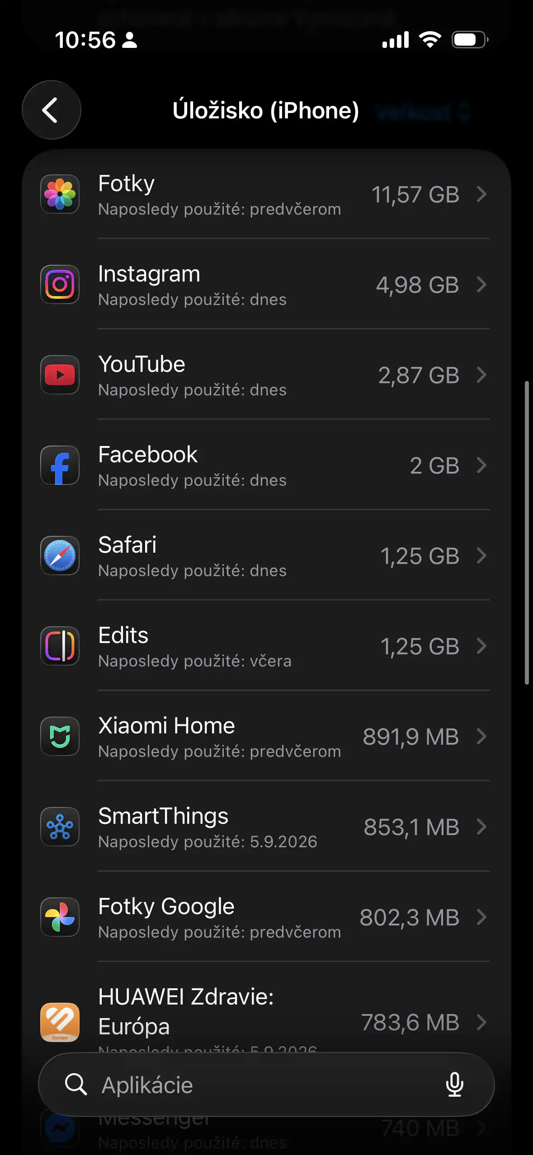The height and width of the screenshot is (1155, 533).
Task: Tap the Instagram app icon
Action: pyautogui.click(x=60, y=285)
